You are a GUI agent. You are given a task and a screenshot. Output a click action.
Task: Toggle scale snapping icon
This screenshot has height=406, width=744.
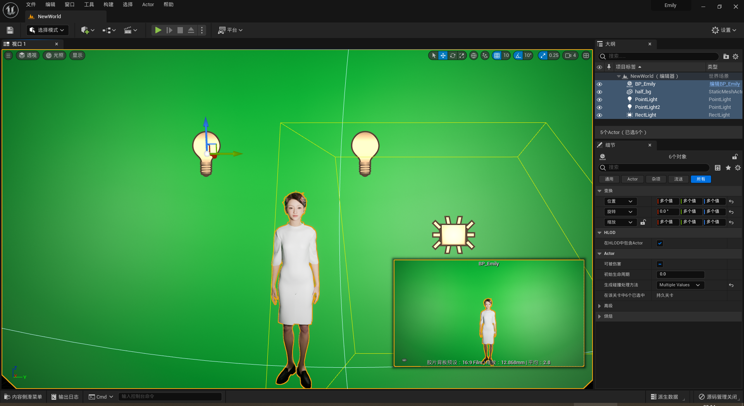[x=543, y=55]
